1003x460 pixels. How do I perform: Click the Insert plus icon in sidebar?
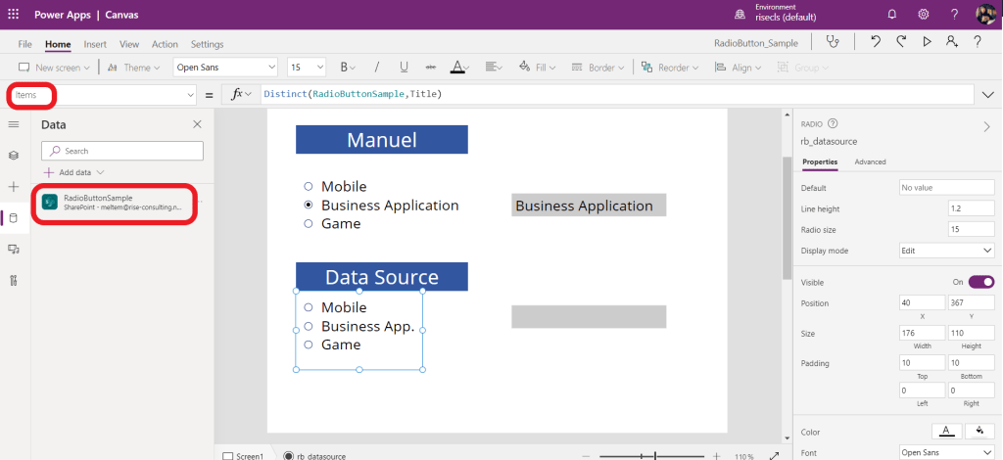coord(14,186)
